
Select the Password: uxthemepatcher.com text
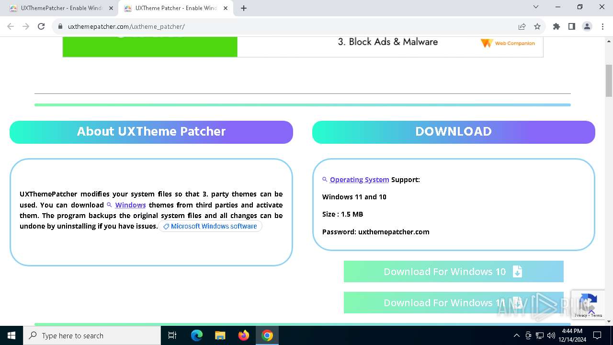376,232
